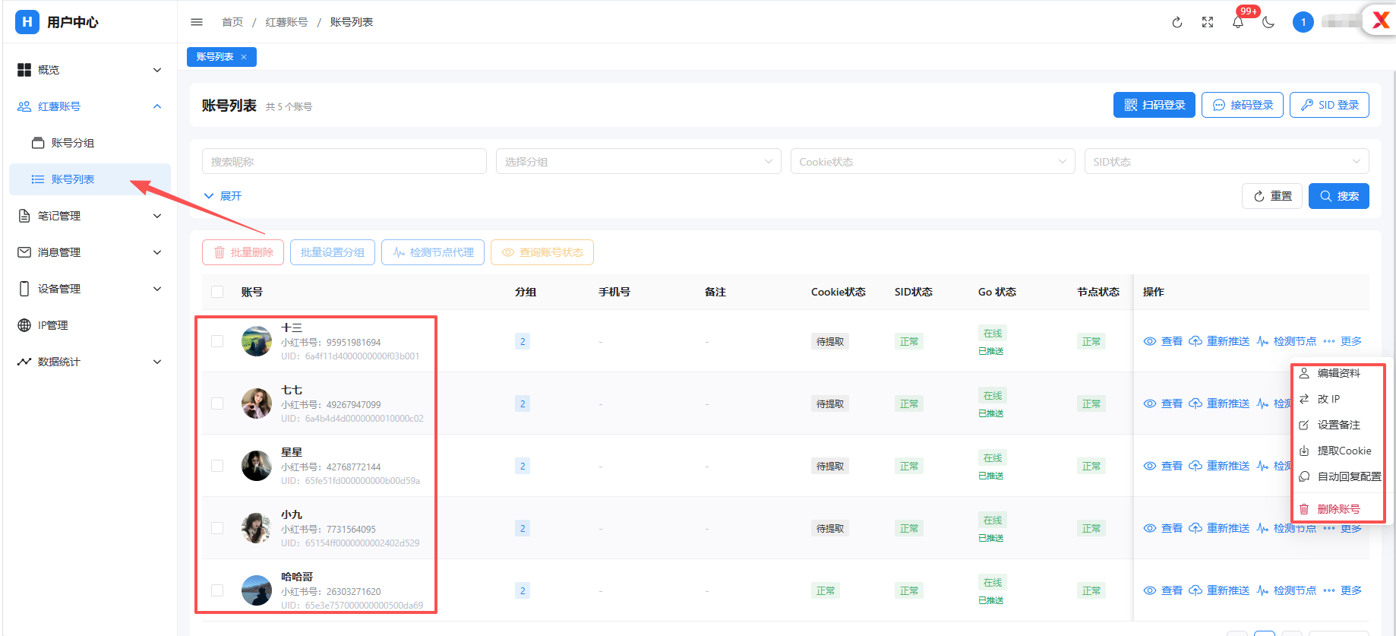Click the blue 搜索 button

point(1339,196)
